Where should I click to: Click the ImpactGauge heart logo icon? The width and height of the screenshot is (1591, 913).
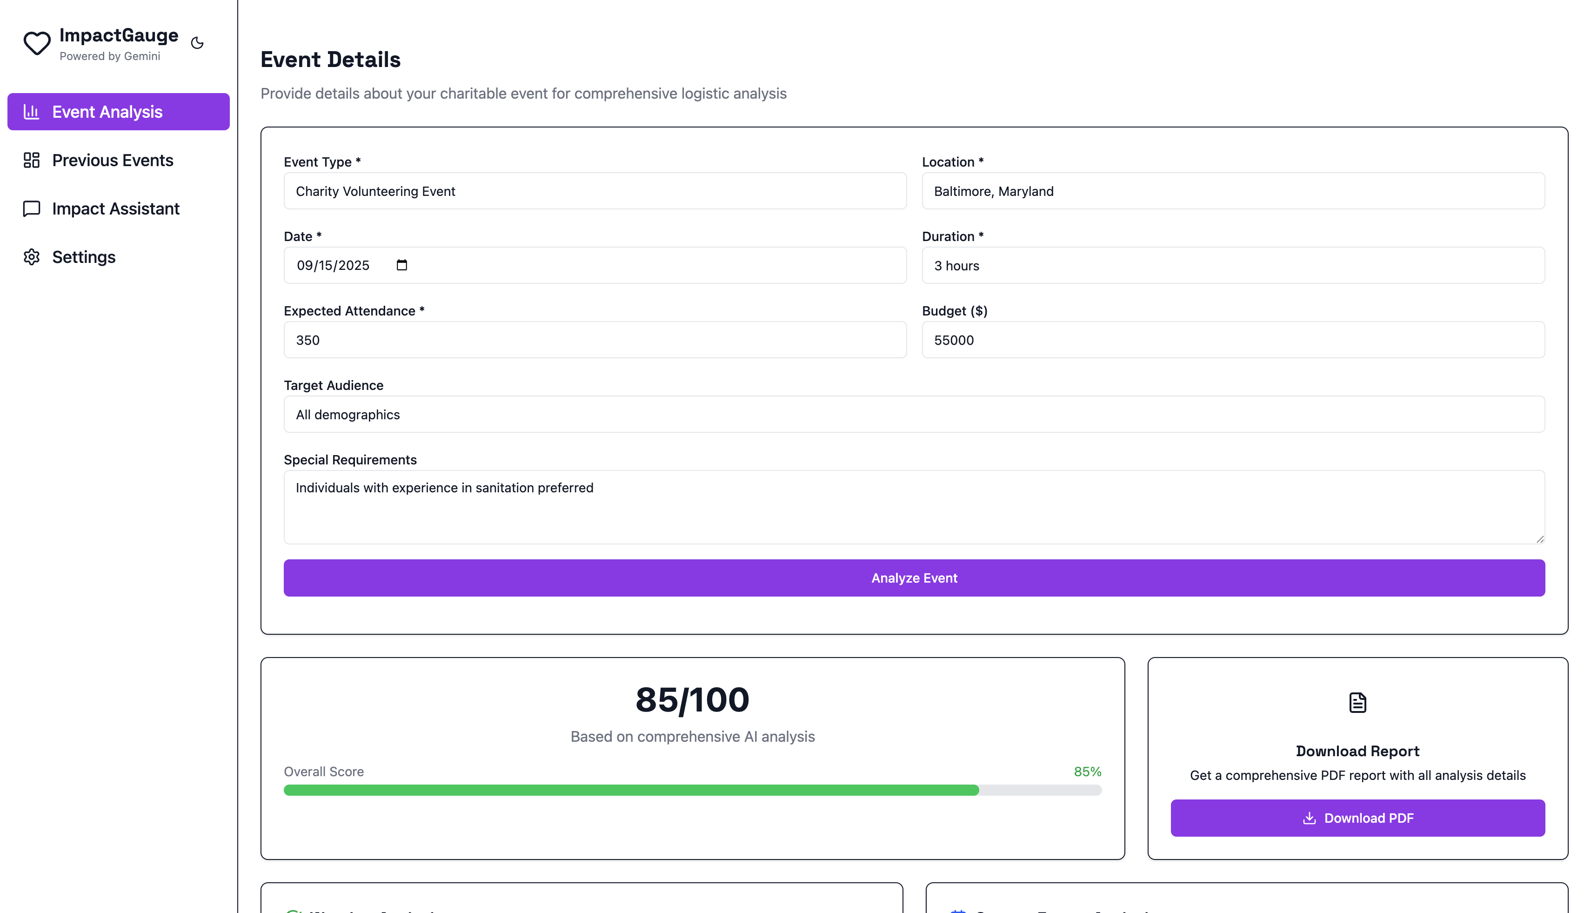point(37,43)
